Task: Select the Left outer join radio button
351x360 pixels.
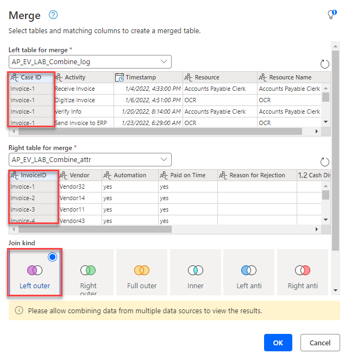Action: (53, 257)
